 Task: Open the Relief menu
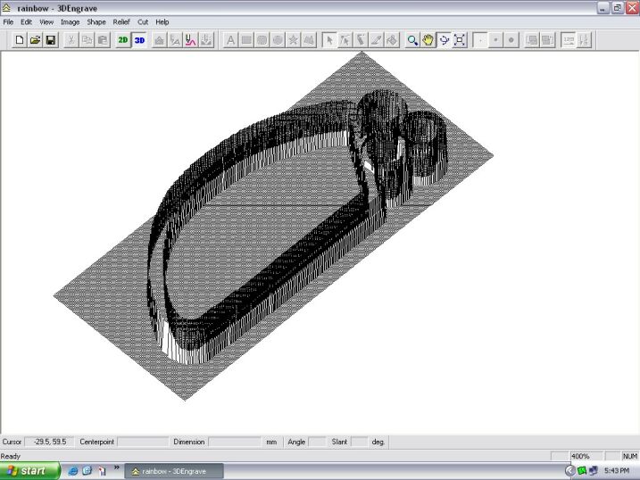(121, 21)
